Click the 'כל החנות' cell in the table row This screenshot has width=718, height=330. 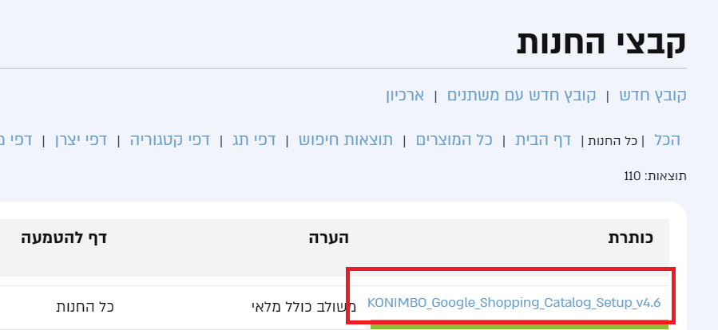coord(85,306)
